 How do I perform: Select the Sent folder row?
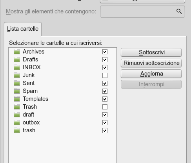tap(62, 83)
